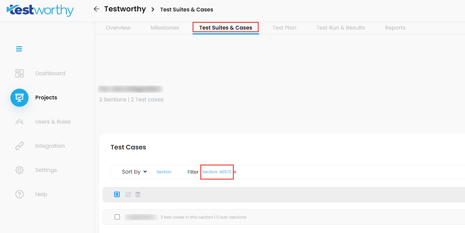The height and width of the screenshot is (233, 465).
Task: Switch to the Overview tab
Action: click(118, 28)
